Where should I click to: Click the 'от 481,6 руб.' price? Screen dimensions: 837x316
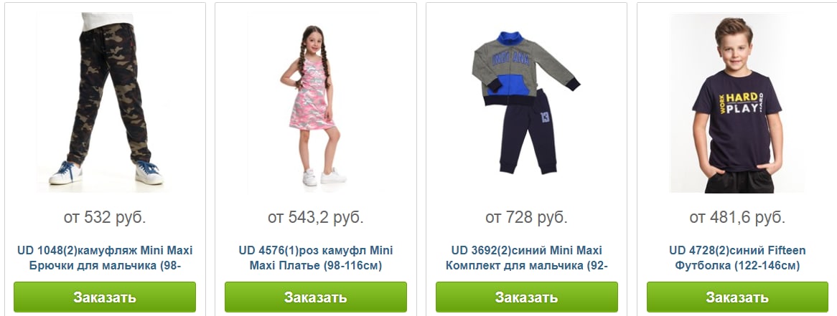pyautogui.click(x=737, y=217)
